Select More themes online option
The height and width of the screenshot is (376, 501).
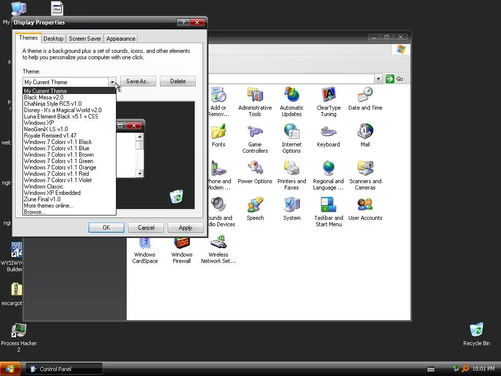[x=69, y=206]
